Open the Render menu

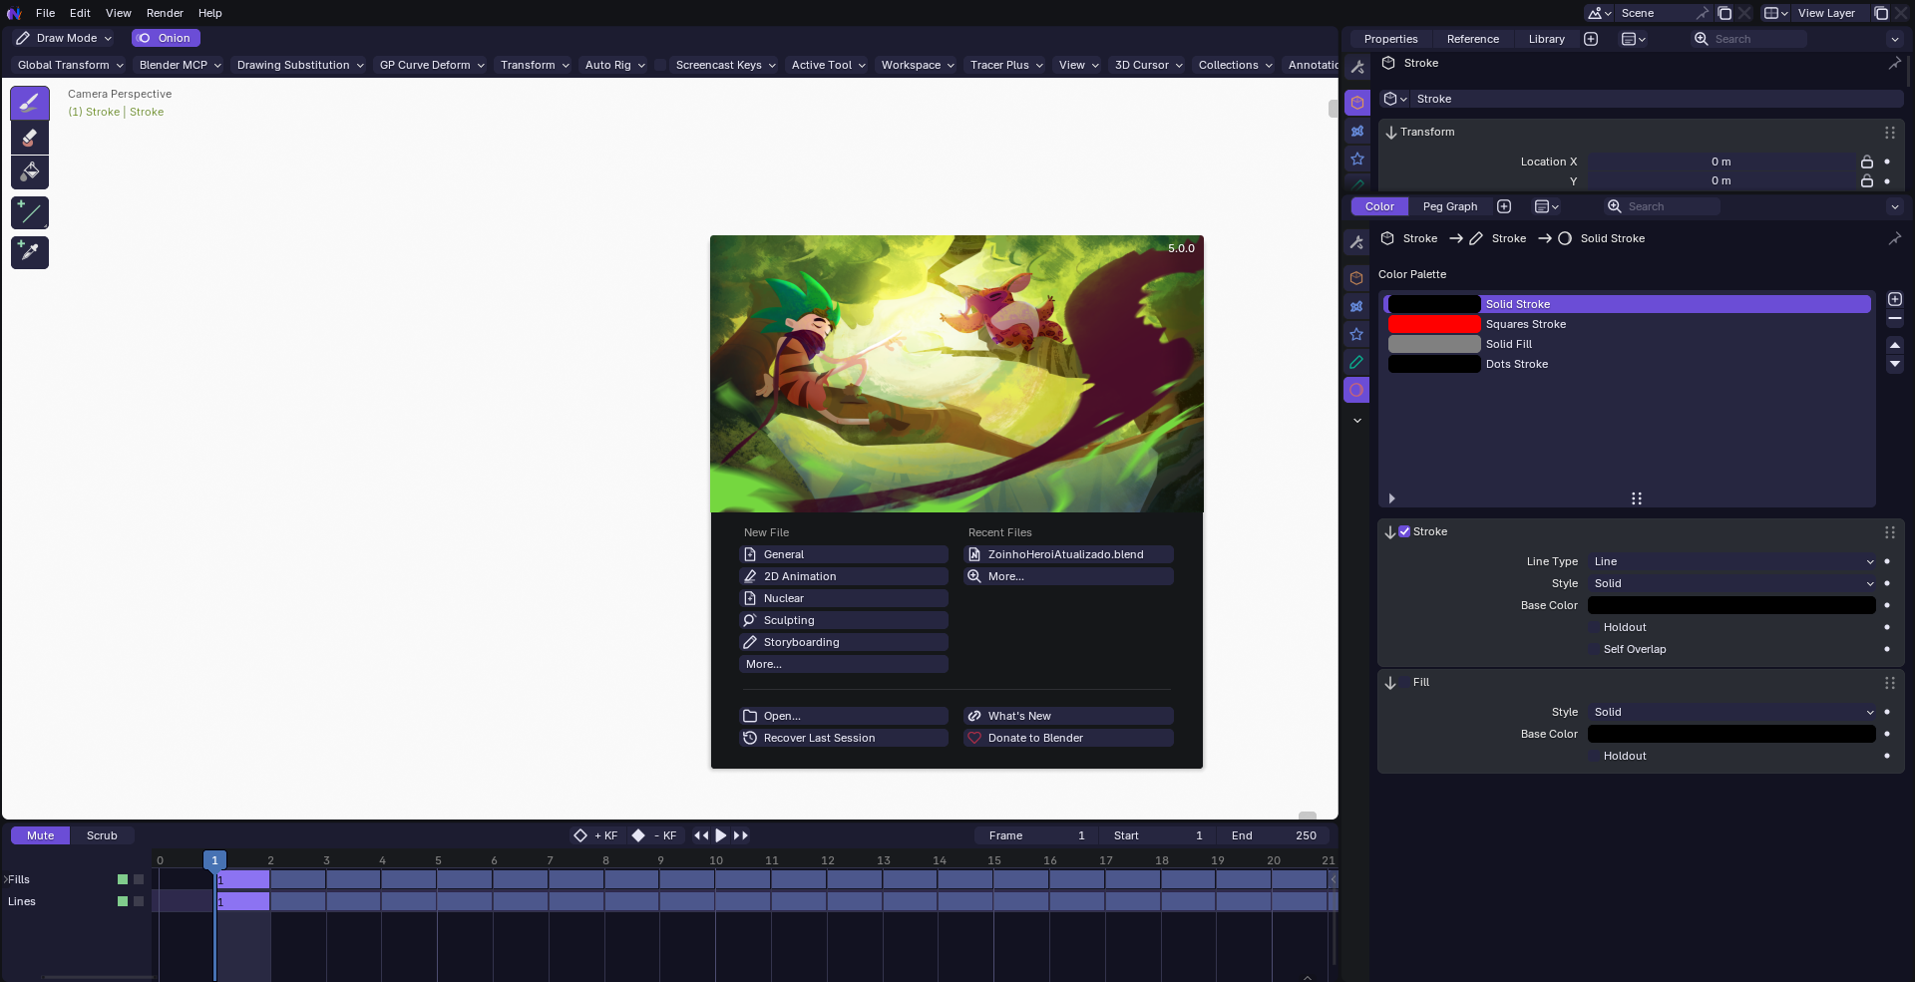tap(165, 13)
